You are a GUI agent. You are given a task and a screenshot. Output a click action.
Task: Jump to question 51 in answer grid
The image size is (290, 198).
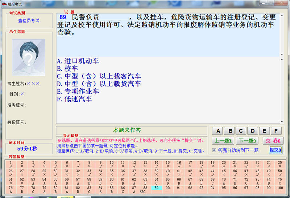click(11, 181)
